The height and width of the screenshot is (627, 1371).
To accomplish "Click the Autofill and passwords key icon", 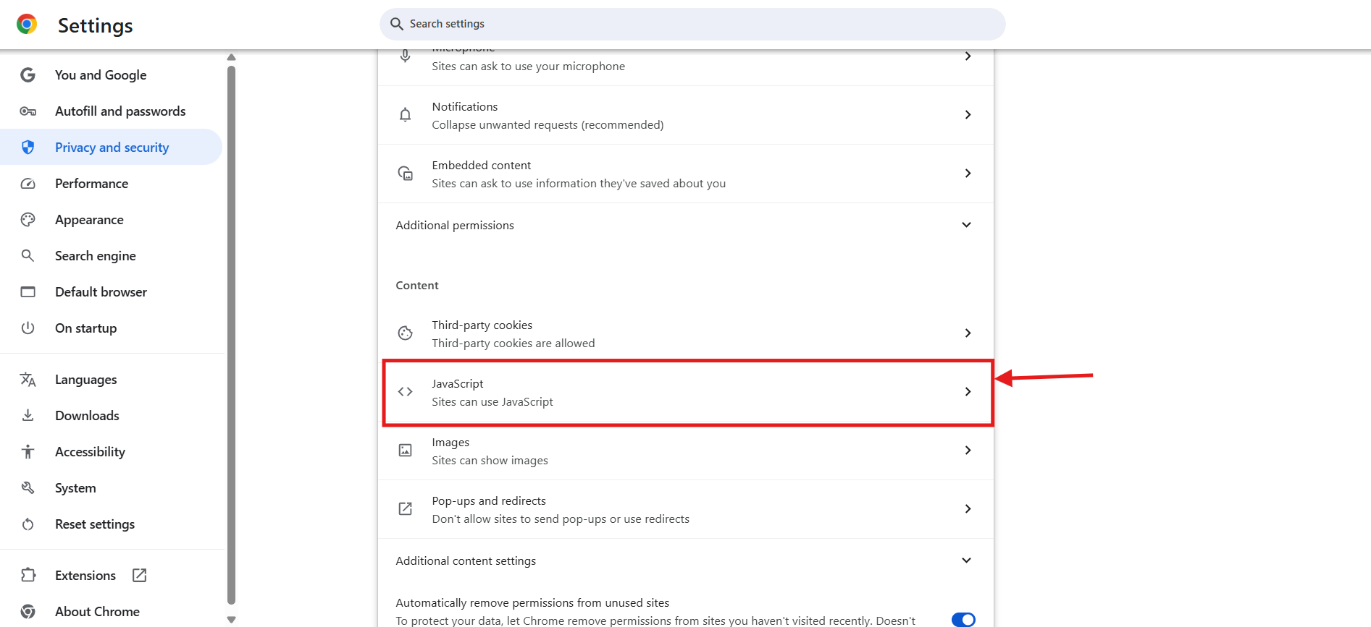I will (x=28, y=111).
